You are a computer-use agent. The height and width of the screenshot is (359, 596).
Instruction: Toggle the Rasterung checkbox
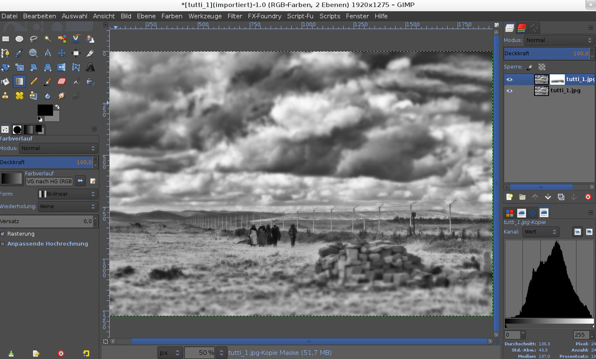[2, 234]
